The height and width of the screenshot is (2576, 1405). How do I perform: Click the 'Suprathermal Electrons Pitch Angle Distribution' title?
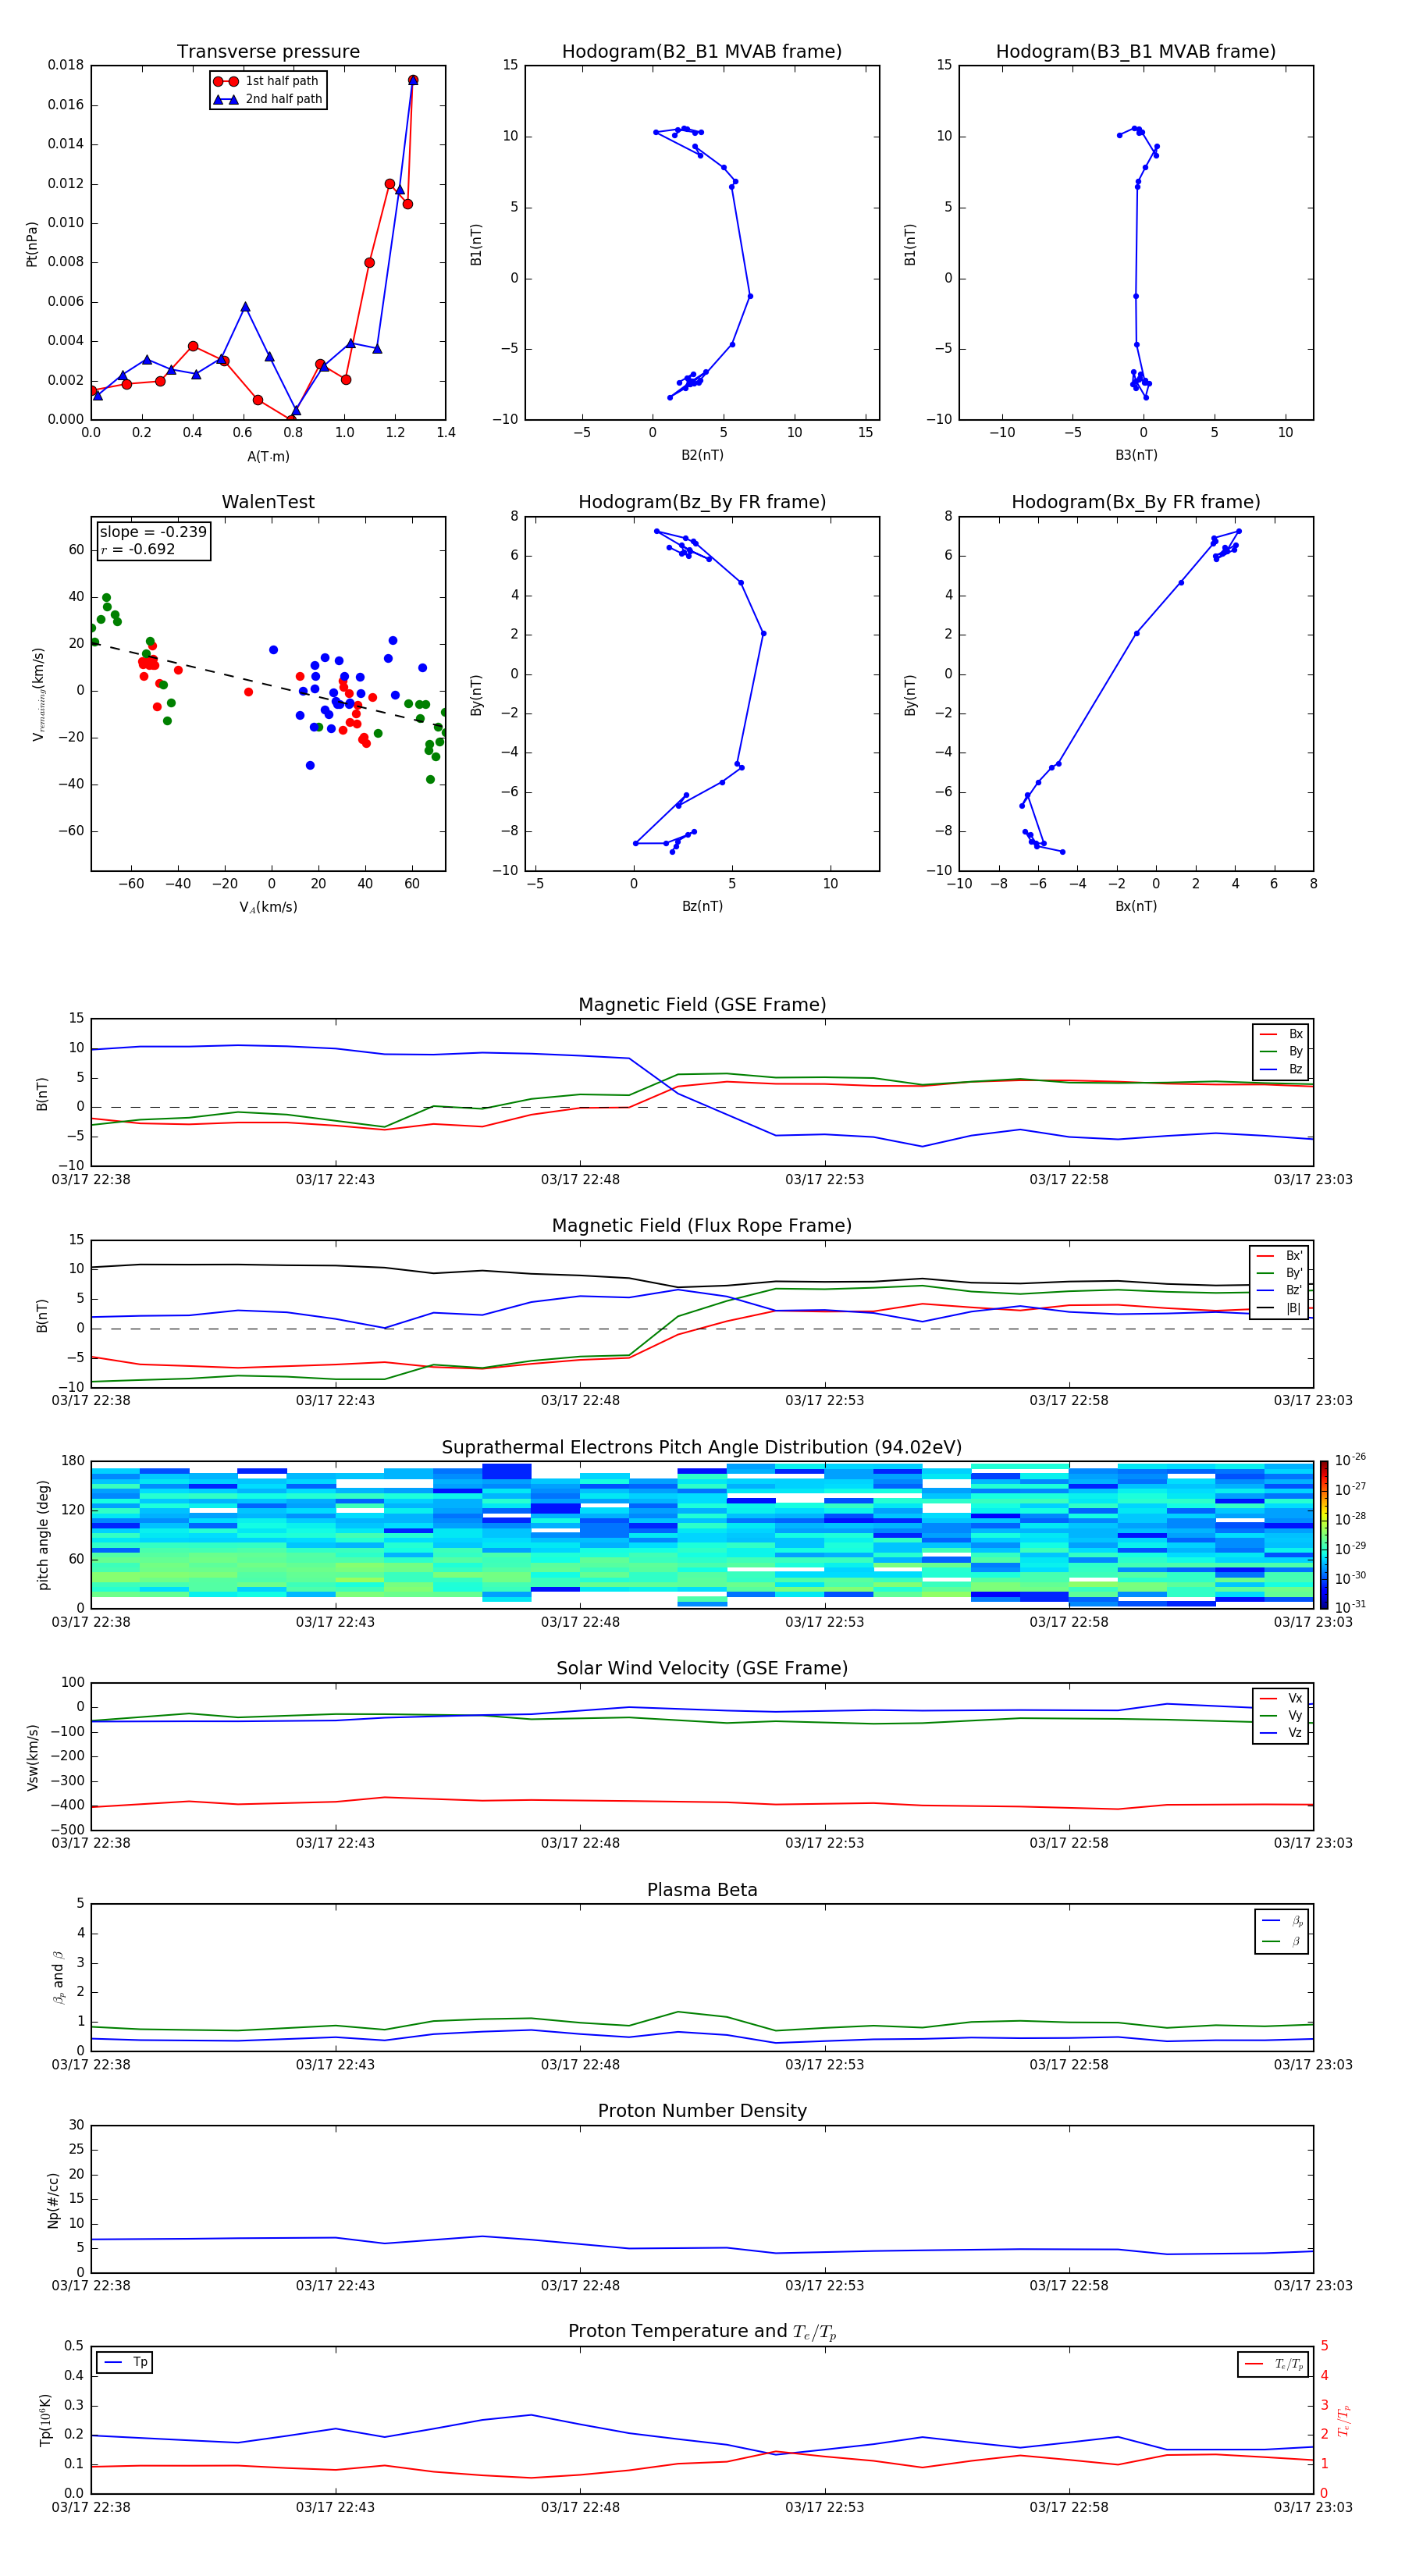702,1448
